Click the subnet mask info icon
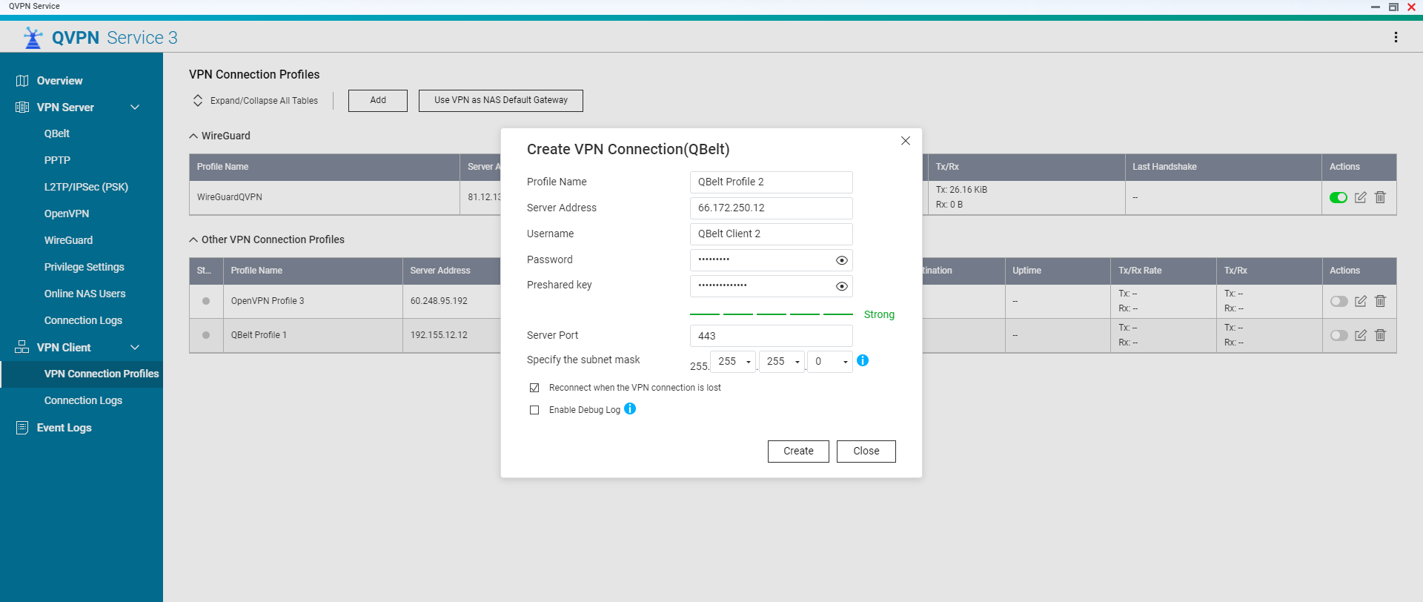This screenshot has width=1423, height=602. (x=863, y=360)
